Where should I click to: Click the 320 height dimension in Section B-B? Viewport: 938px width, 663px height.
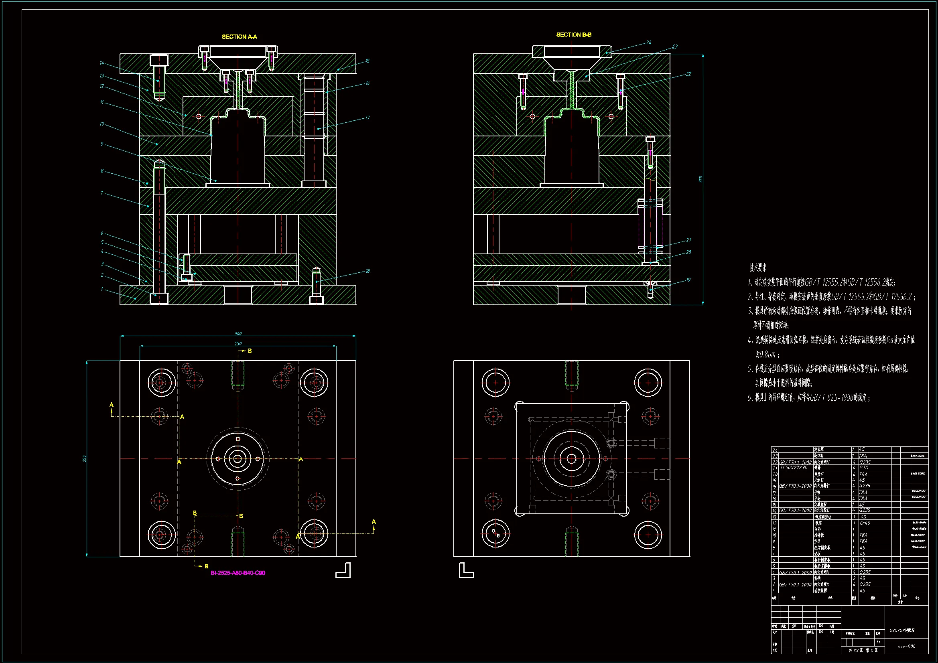(x=700, y=179)
